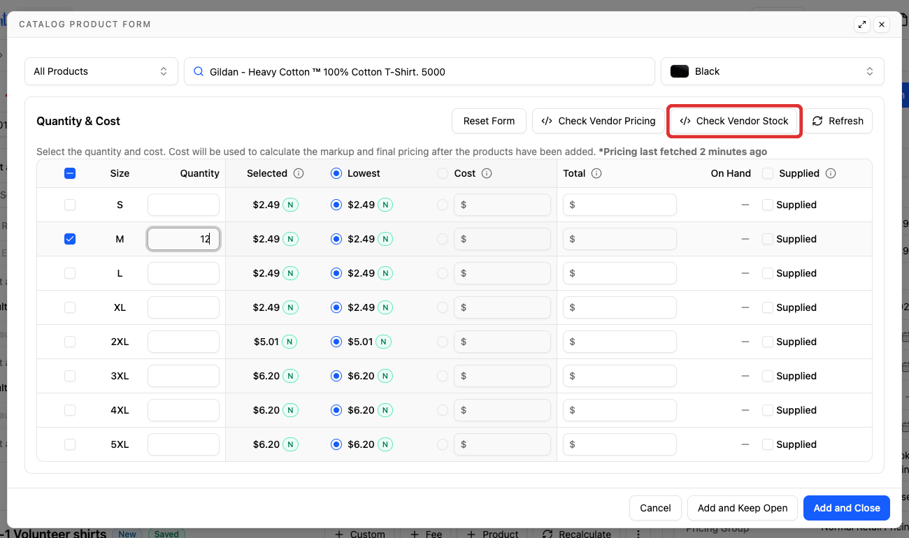The image size is (909, 538).
Task: Toggle the select-all sizes checkbox
Action: coord(70,173)
